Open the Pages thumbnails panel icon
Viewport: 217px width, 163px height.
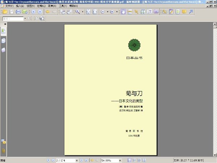(4, 41)
